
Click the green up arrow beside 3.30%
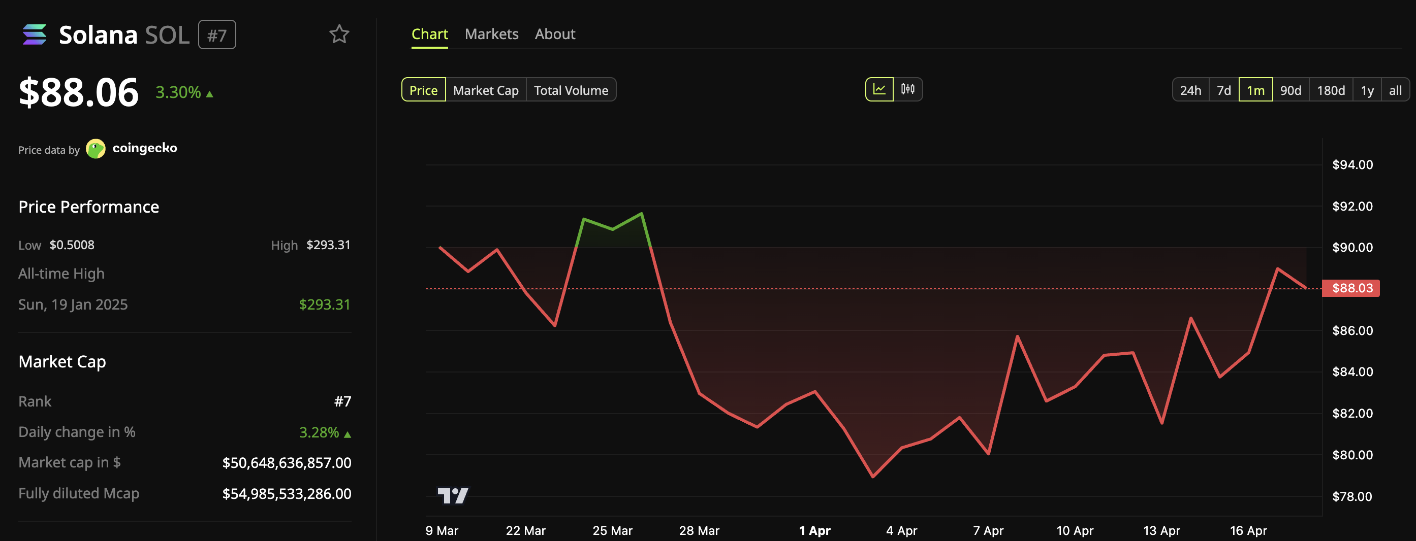tap(209, 94)
